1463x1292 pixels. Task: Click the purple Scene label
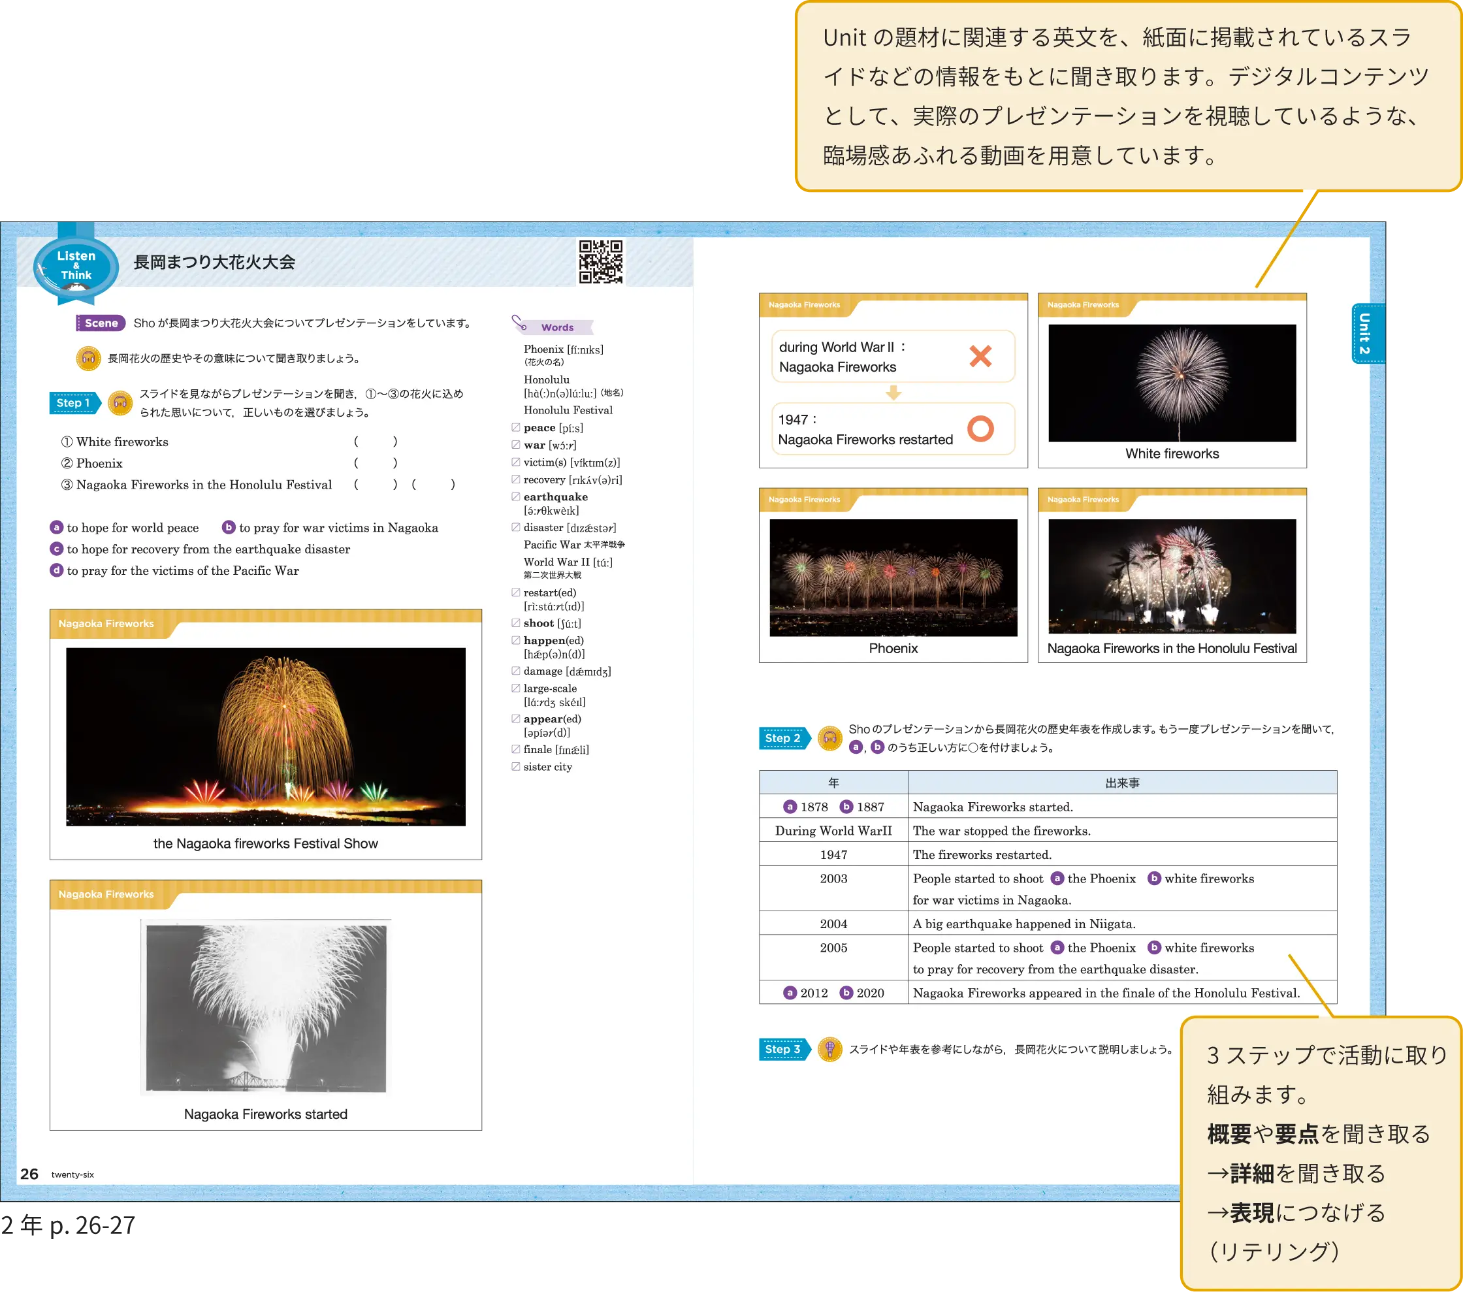coord(101,323)
